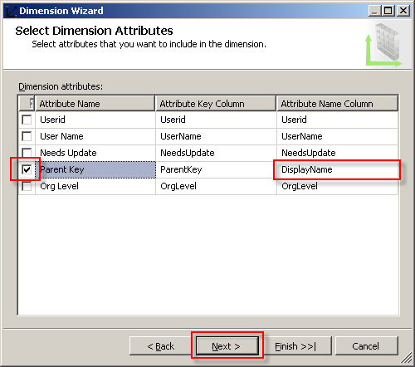The height and width of the screenshot is (367, 415).
Task: Click the resize grip in bottom corner
Action: [x=406, y=358]
